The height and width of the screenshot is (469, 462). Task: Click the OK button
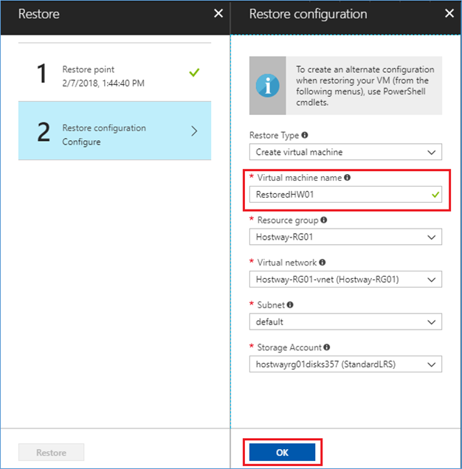[x=283, y=452]
